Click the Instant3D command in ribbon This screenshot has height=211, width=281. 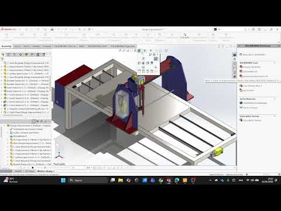pos(184,36)
